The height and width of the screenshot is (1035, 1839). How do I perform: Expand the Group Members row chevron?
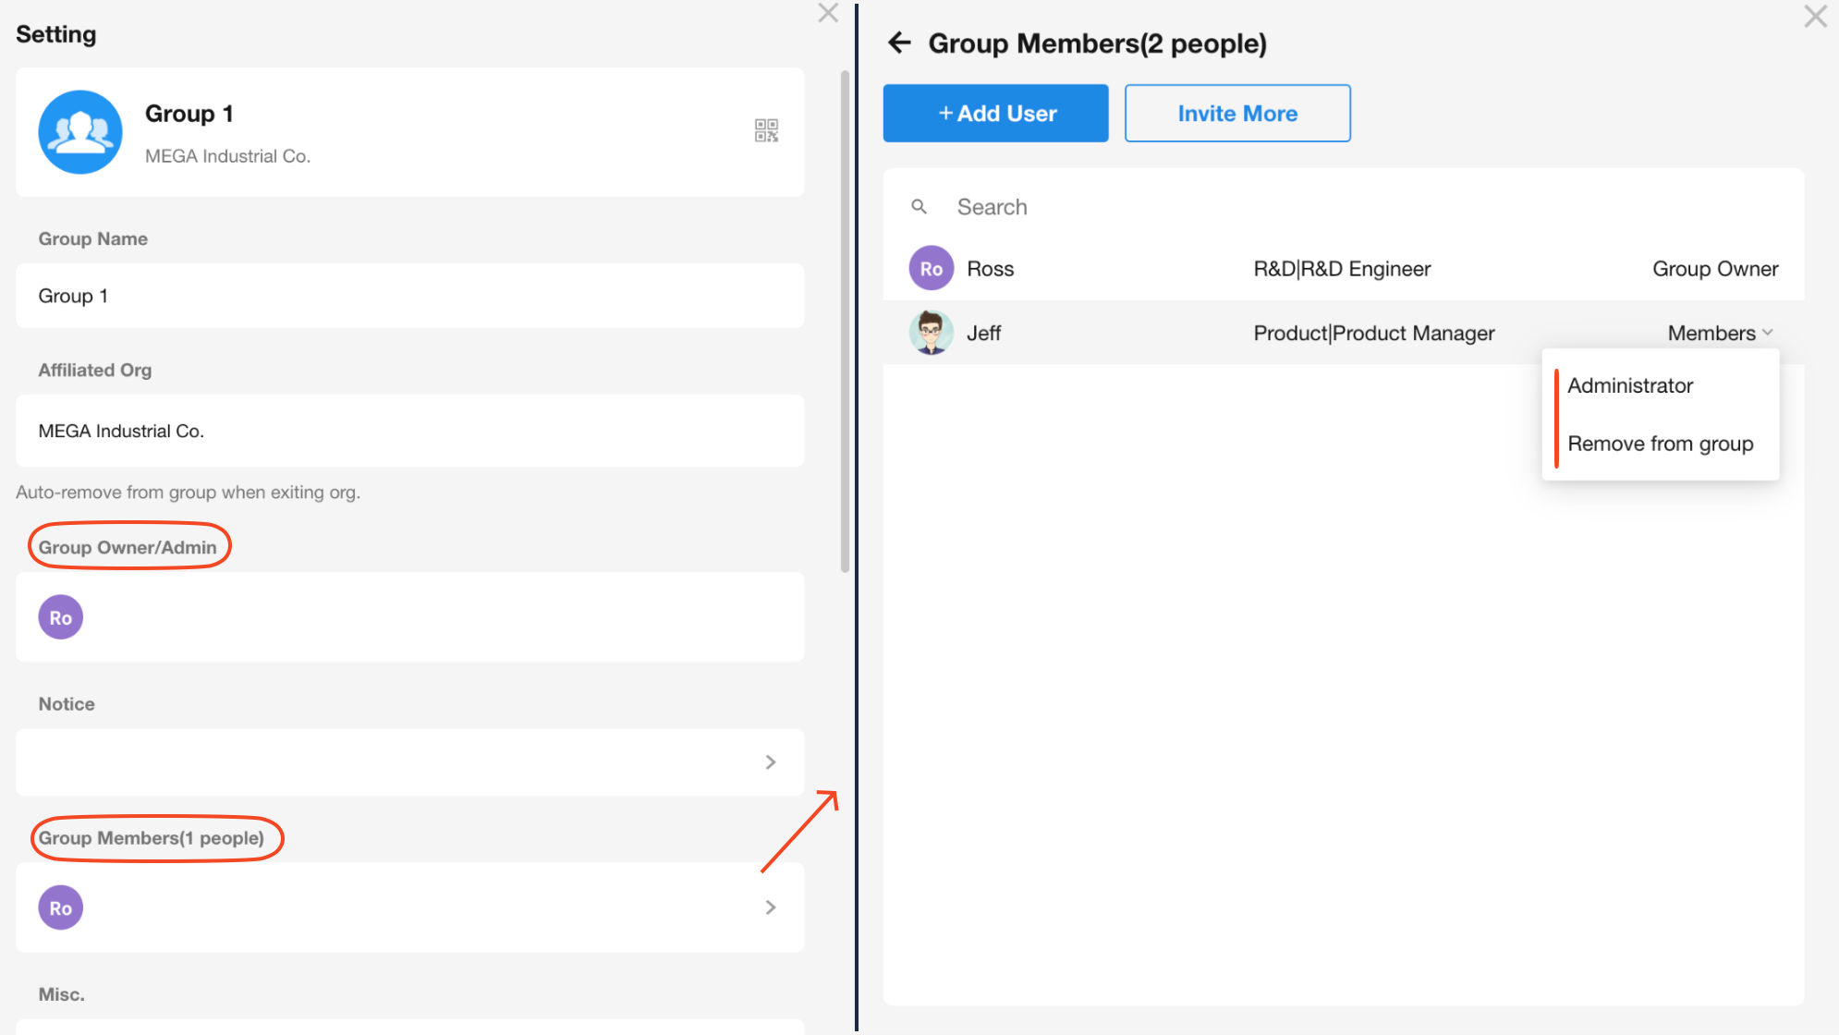click(x=770, y=907)
